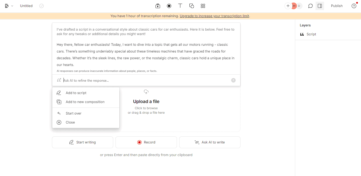This screenshot has width=361, height=176.
Task: Open the templates grid icon
Action: click(x=203, y=6)
